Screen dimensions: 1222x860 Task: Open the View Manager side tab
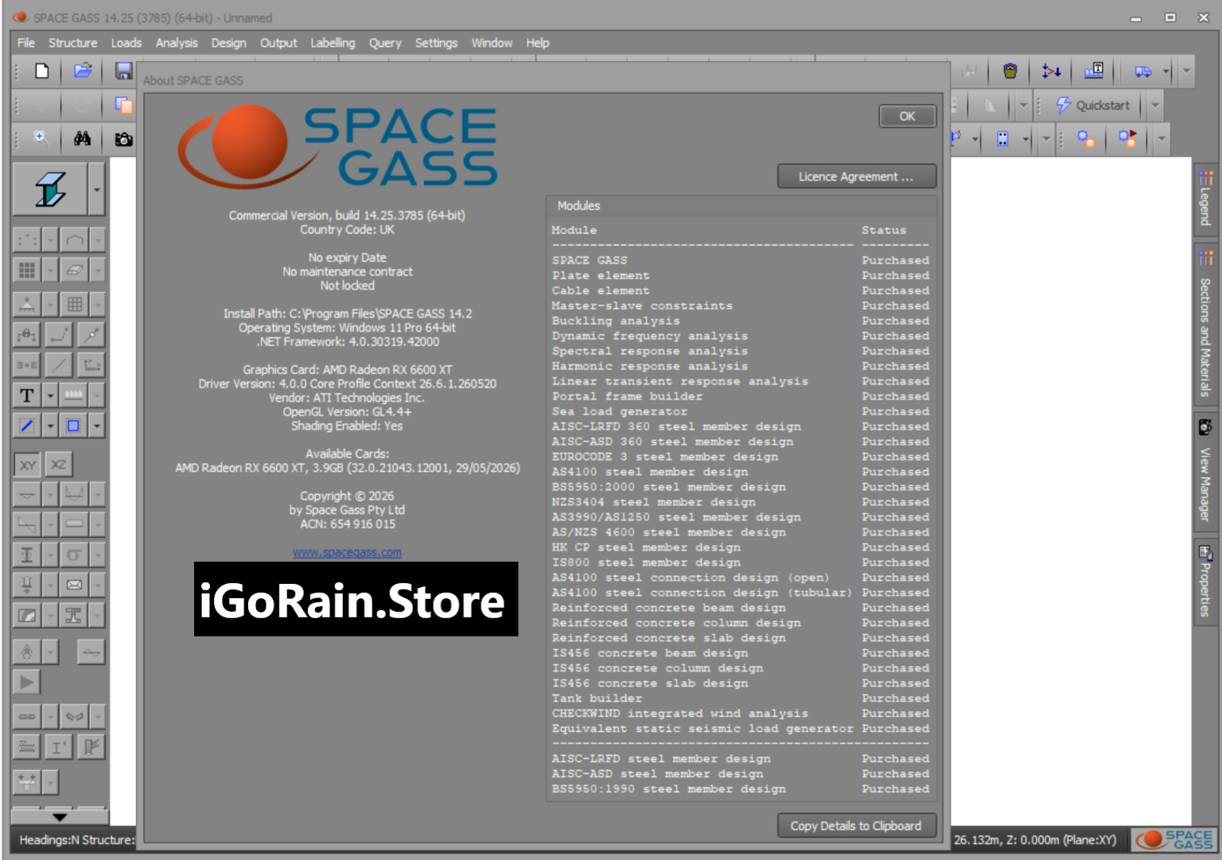tap(1205, 473)
